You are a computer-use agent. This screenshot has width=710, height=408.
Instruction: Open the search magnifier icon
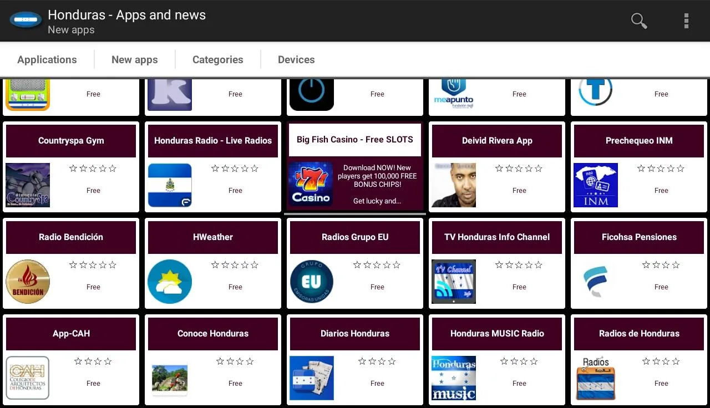(639, 21)
